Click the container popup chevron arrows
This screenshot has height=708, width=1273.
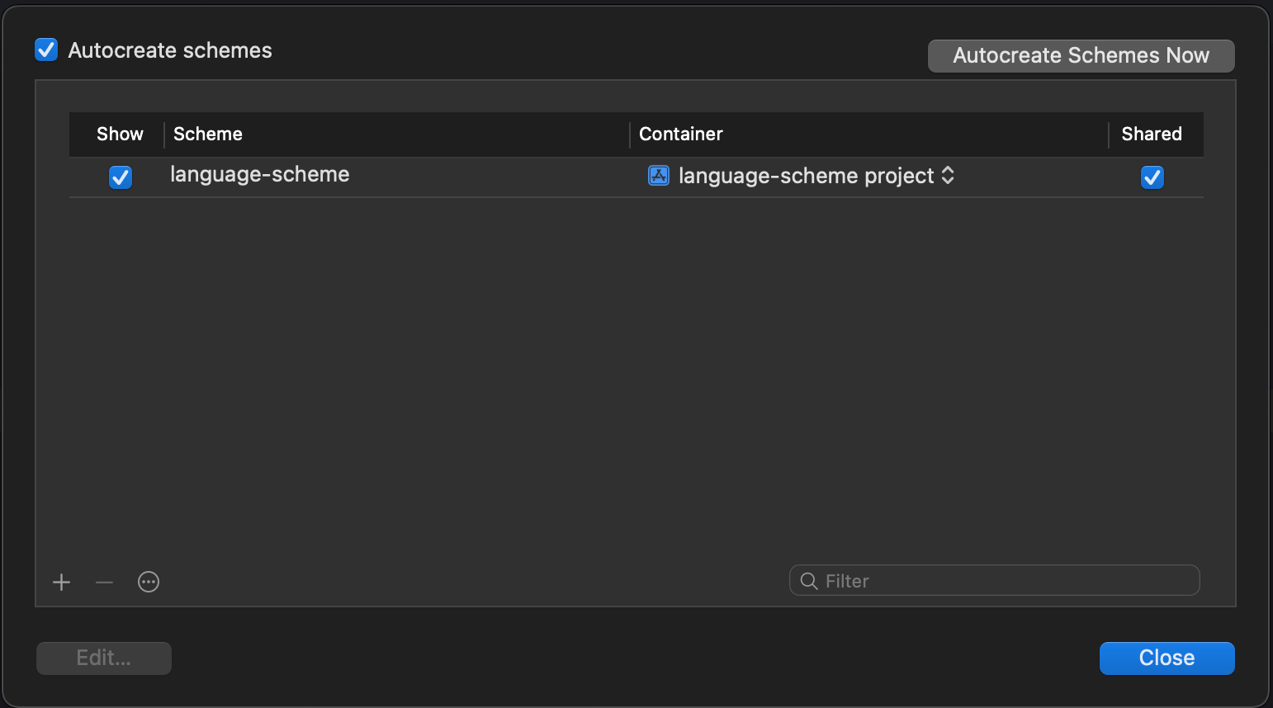coord(949,176)
